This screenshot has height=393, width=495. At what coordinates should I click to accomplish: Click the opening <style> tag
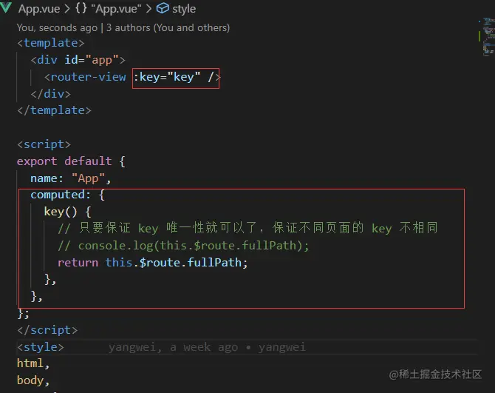(41, 347)
